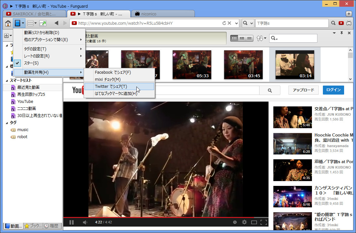Screen dimensions: 356x233
Task: Seek on the red video progress bar
Action: 166,217
